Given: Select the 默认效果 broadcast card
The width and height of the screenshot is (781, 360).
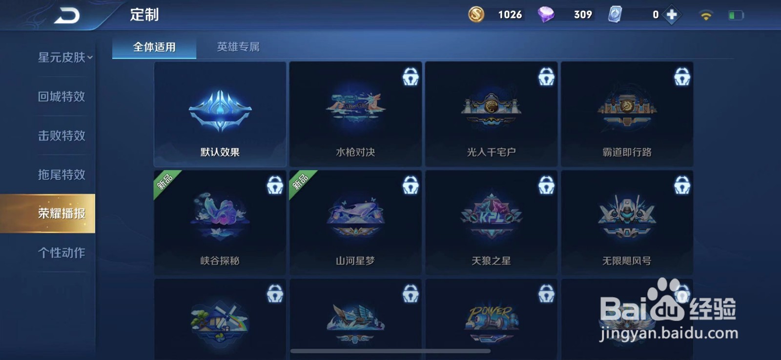Looking at the screenshot, I should (x=220, y=114).
